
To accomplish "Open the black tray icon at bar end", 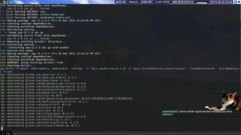I will click(239, 2).
